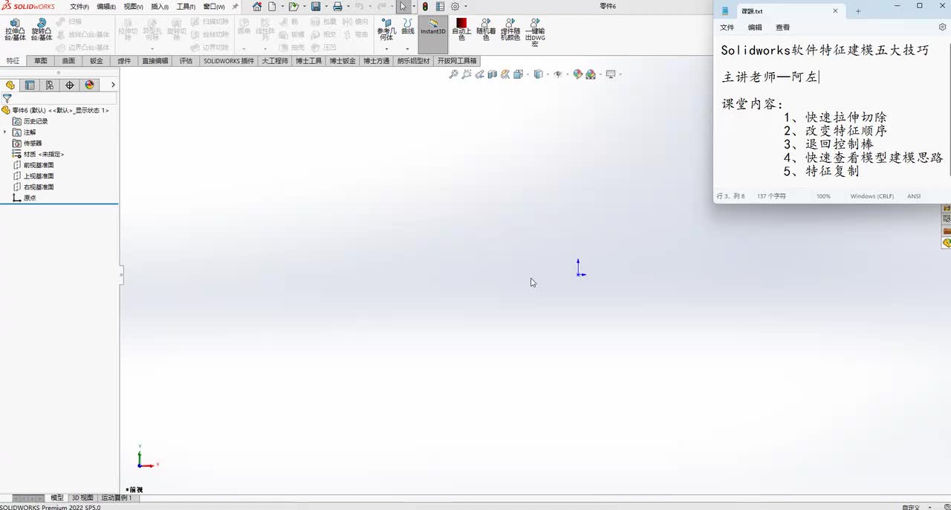Expand the 注解 (Annotations) tree node

point(5,132)
